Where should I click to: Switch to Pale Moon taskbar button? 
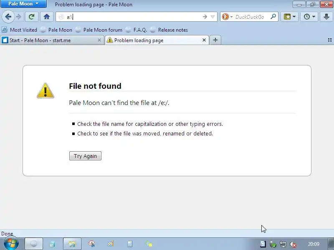click(34, 244)
